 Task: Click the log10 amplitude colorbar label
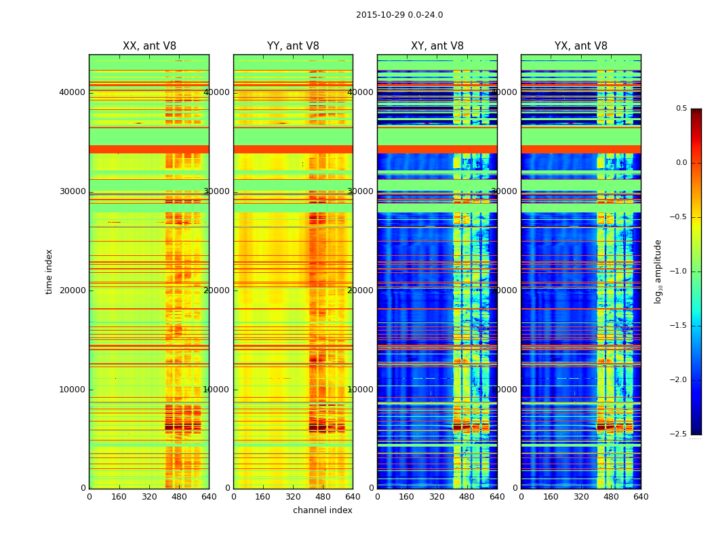658,271
